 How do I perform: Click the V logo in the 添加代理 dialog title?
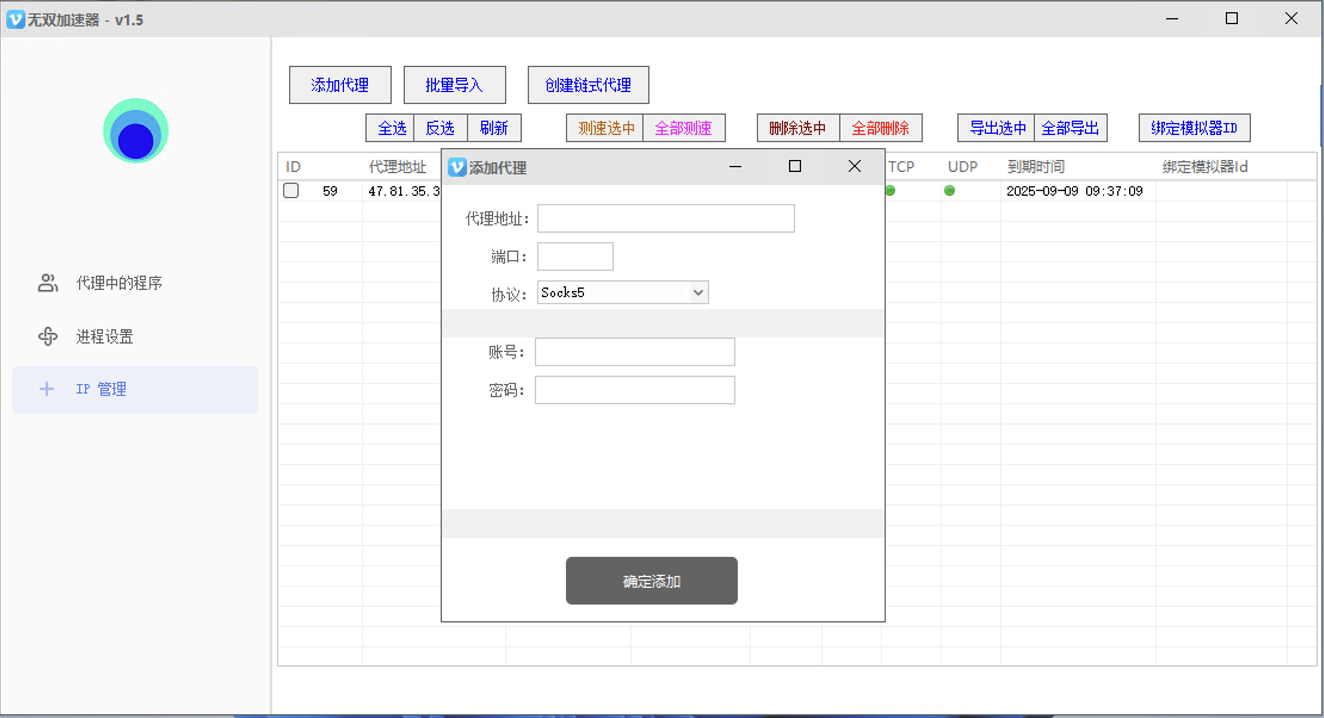[x=457, y=168]
